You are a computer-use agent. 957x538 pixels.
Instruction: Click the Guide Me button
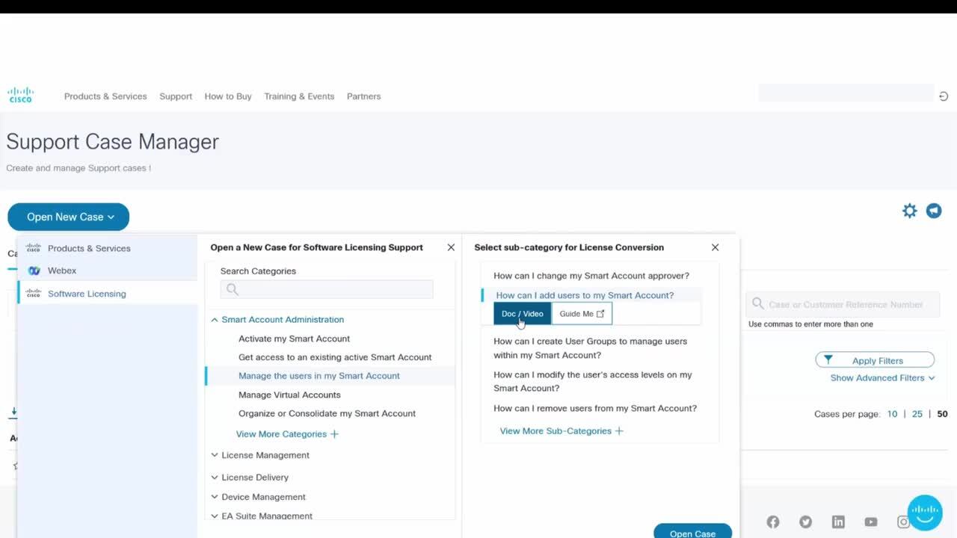point(582,314)
